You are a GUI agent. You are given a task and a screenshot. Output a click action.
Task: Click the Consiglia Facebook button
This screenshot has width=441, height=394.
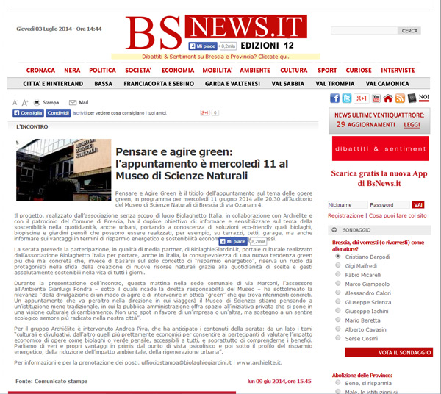click(x=28, y=112)
